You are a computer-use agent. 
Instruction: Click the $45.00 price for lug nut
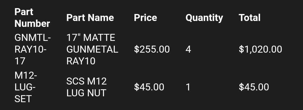pos(149,87)
